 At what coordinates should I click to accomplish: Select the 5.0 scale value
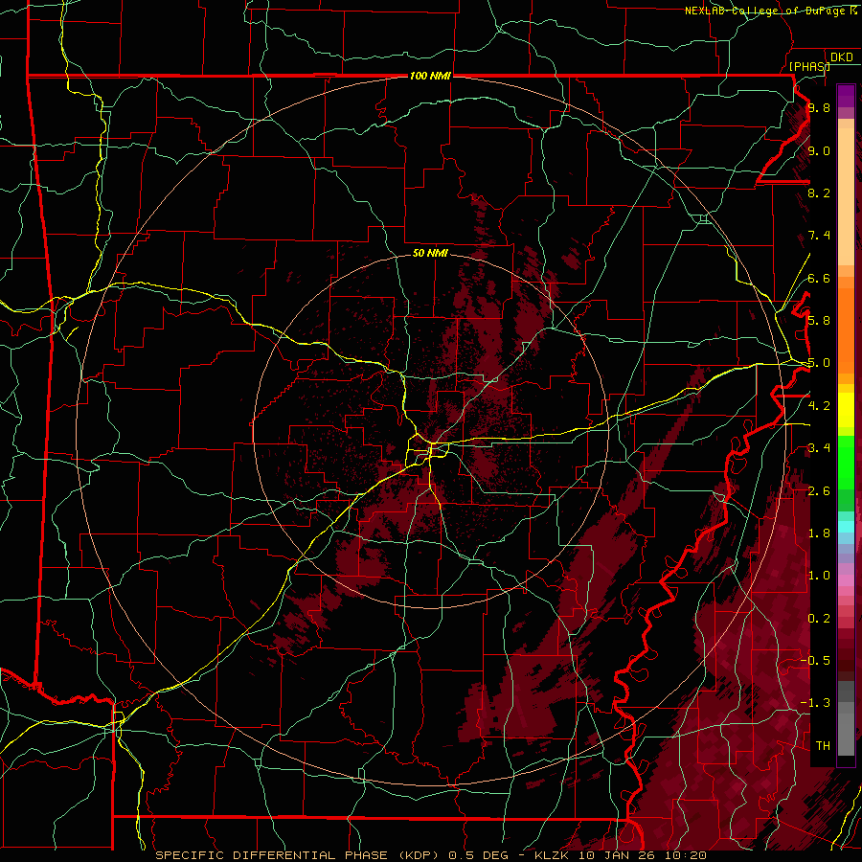pyautogui.click(x=819, y=363)
